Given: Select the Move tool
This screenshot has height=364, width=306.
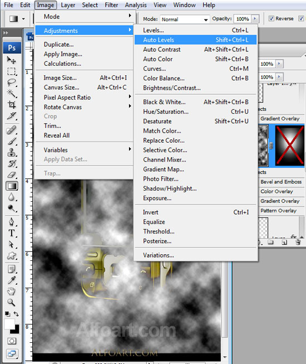Looking at the screenshot, I should [x=11, y=60].
